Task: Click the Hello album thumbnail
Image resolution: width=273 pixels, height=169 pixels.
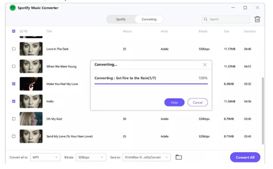Action: [31, 101]
